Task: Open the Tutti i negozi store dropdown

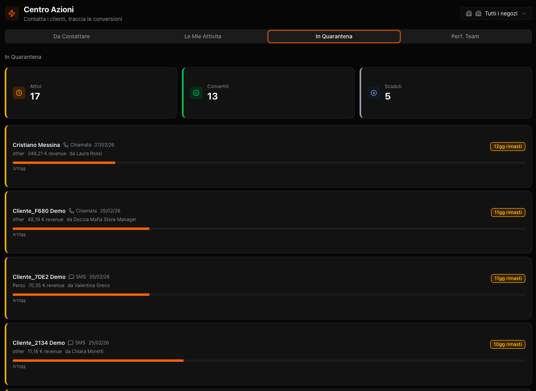Action: coord(496,13)
